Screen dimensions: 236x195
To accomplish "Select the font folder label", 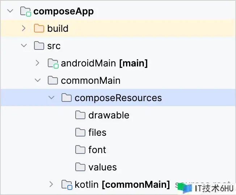I will click(x=97, y=150).
